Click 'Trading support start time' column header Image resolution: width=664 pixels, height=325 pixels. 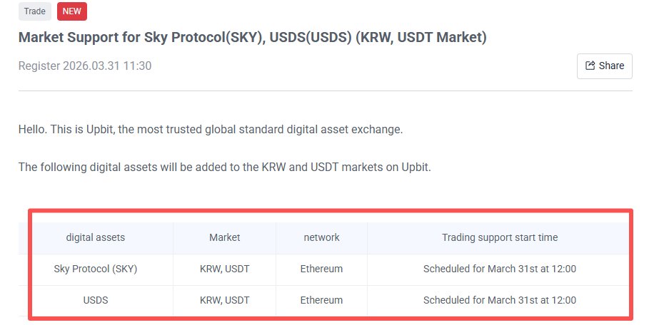click(499, 237)
